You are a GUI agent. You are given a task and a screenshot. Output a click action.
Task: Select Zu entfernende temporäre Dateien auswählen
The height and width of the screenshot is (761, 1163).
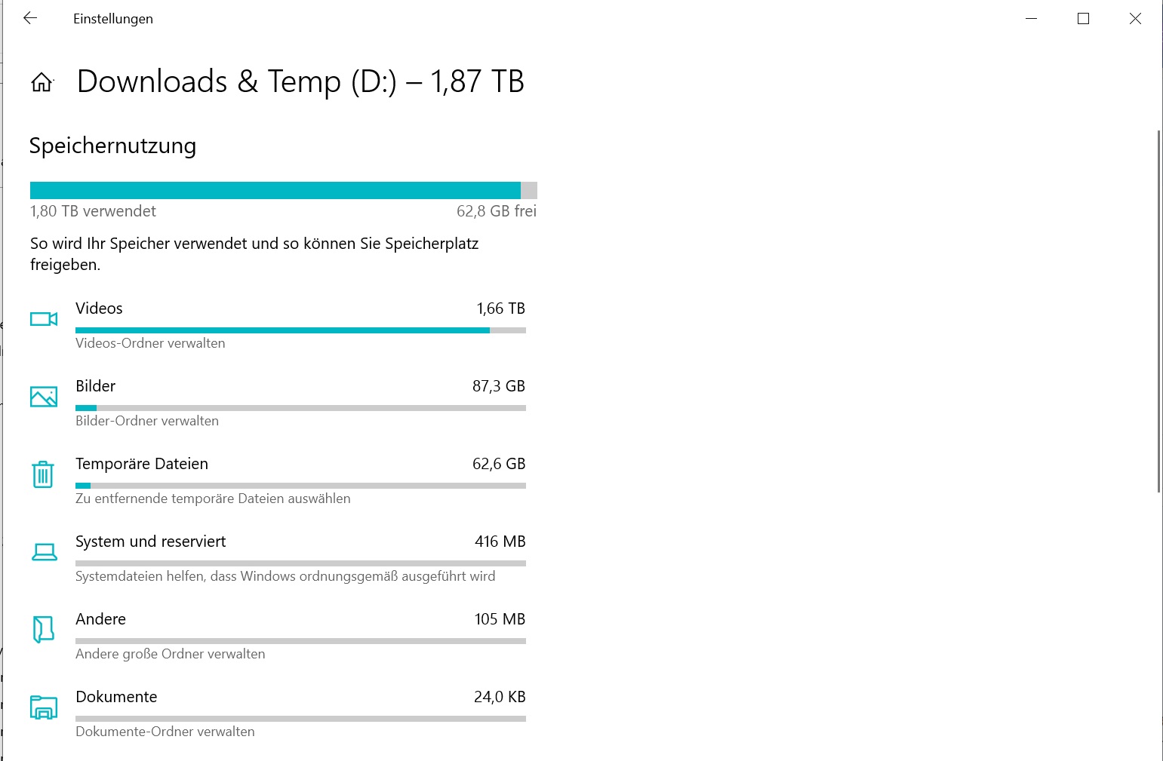click(x=213, y=499)
